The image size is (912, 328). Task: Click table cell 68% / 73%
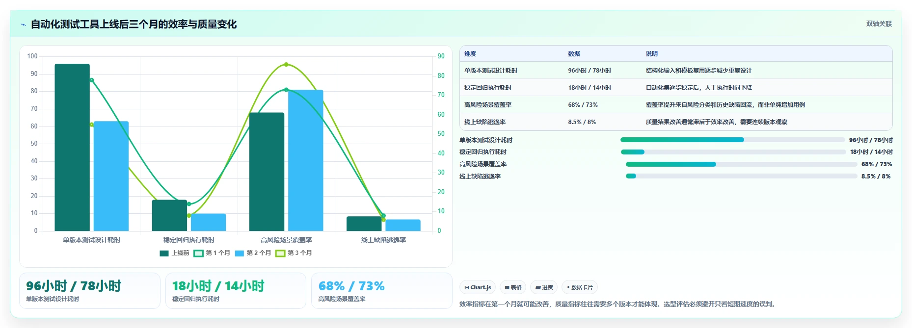[583, 105]
